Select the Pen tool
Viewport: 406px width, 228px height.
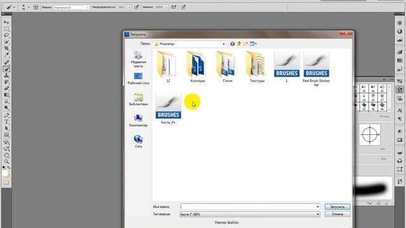click(6, 115)
